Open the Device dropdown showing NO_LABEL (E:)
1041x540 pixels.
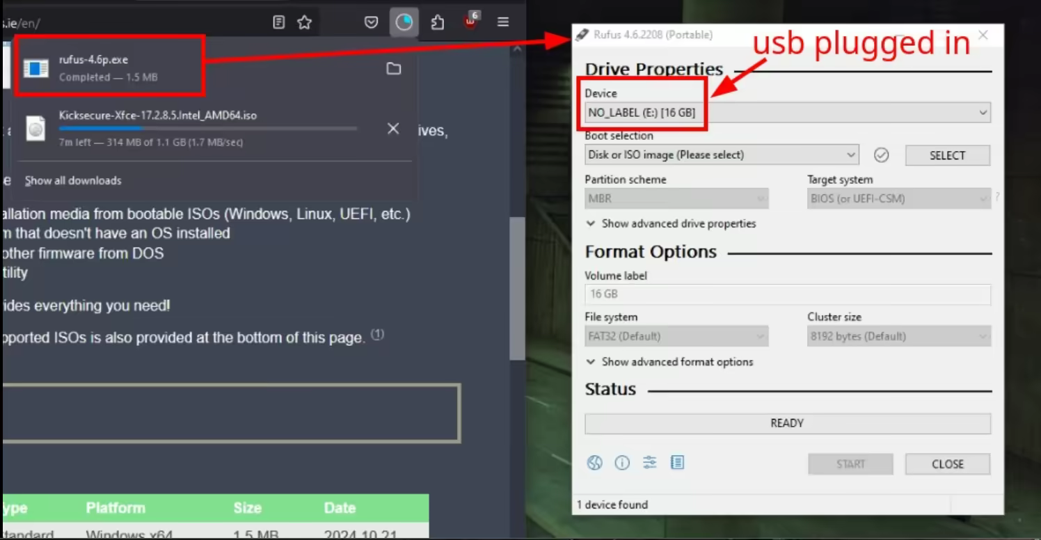(786, 113)
